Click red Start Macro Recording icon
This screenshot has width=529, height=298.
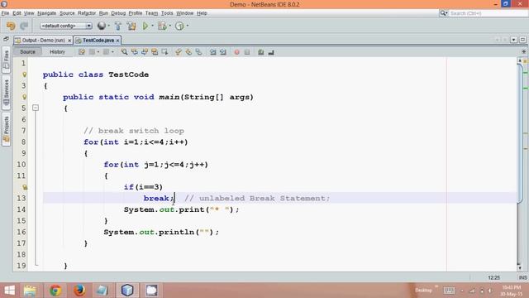[x=237, y=52]
